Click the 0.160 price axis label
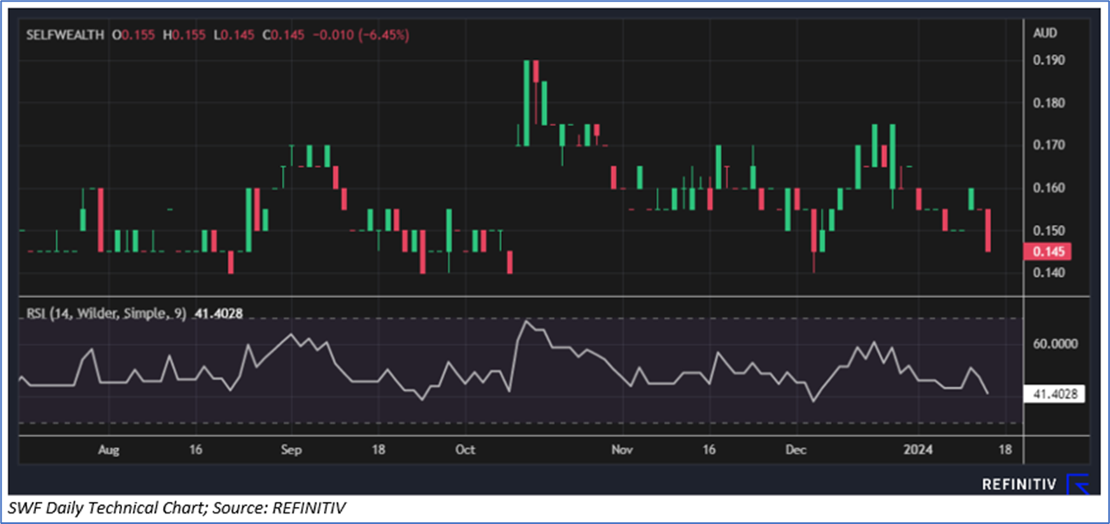This screenshot has height=524, width=1110. tap(1050, 187)
